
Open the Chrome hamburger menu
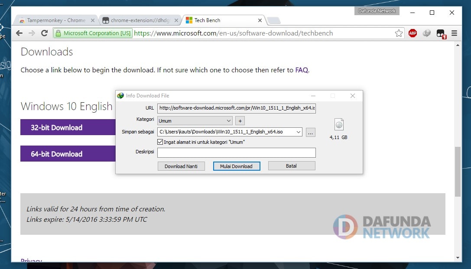pos(454,33)
